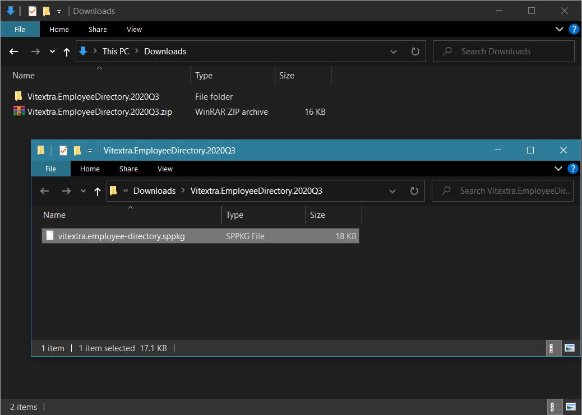Click the SPPKG File type cell
Viewport: 582px width, 415px height.
245,236
